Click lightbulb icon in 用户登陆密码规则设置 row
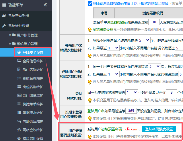The image size is (183, 141). 89,137
